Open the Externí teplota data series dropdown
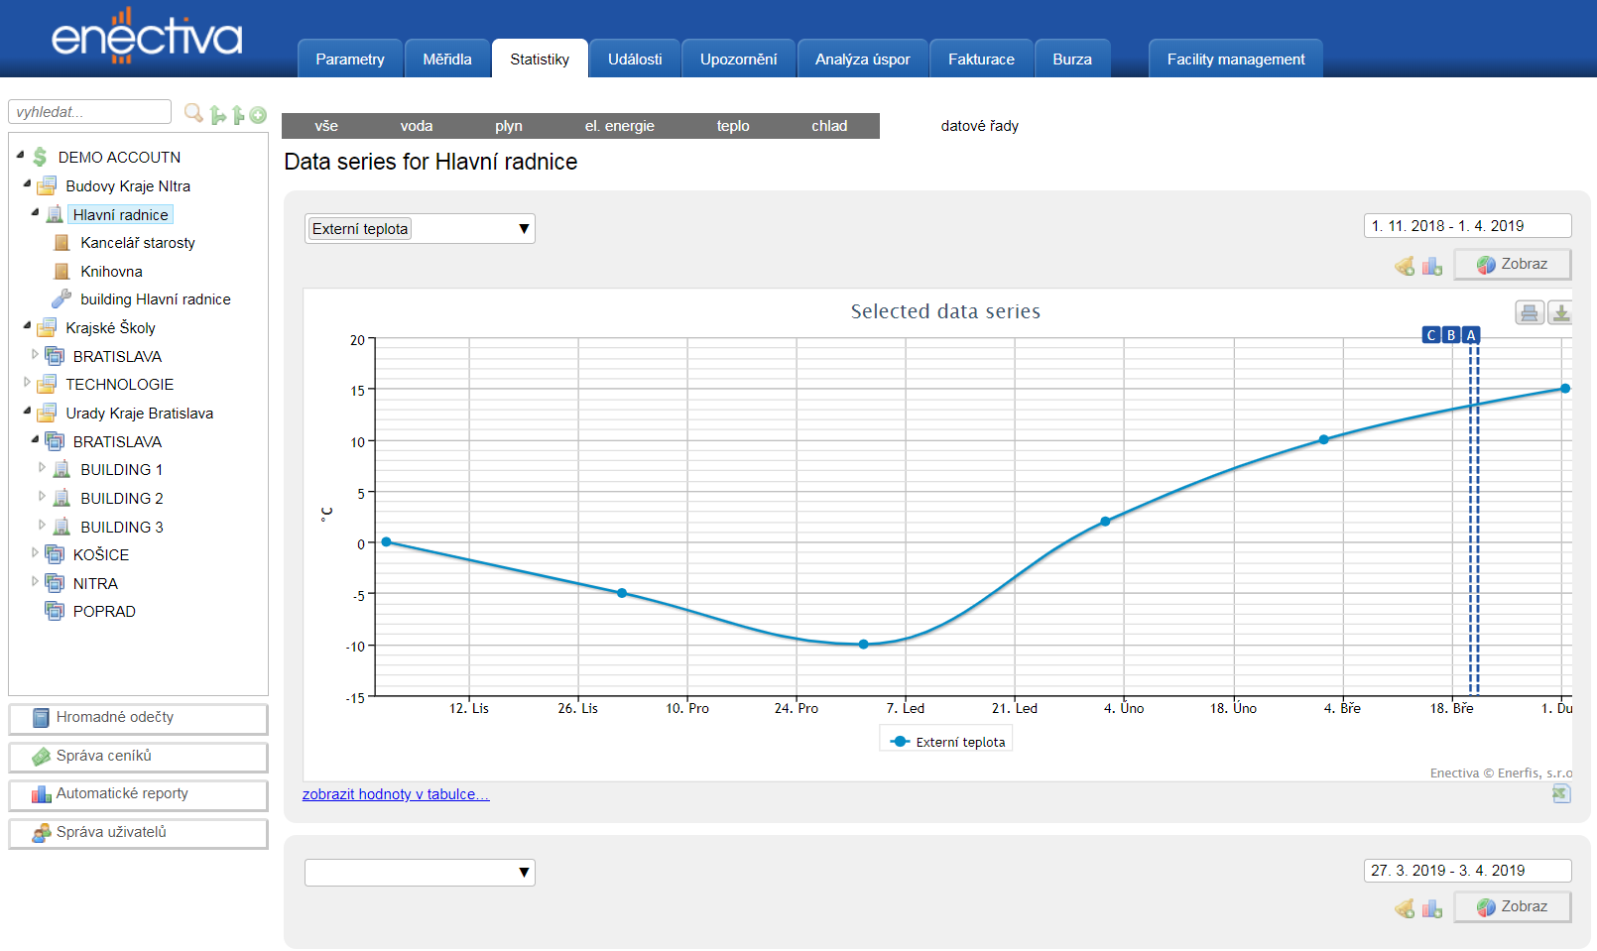 420,229
